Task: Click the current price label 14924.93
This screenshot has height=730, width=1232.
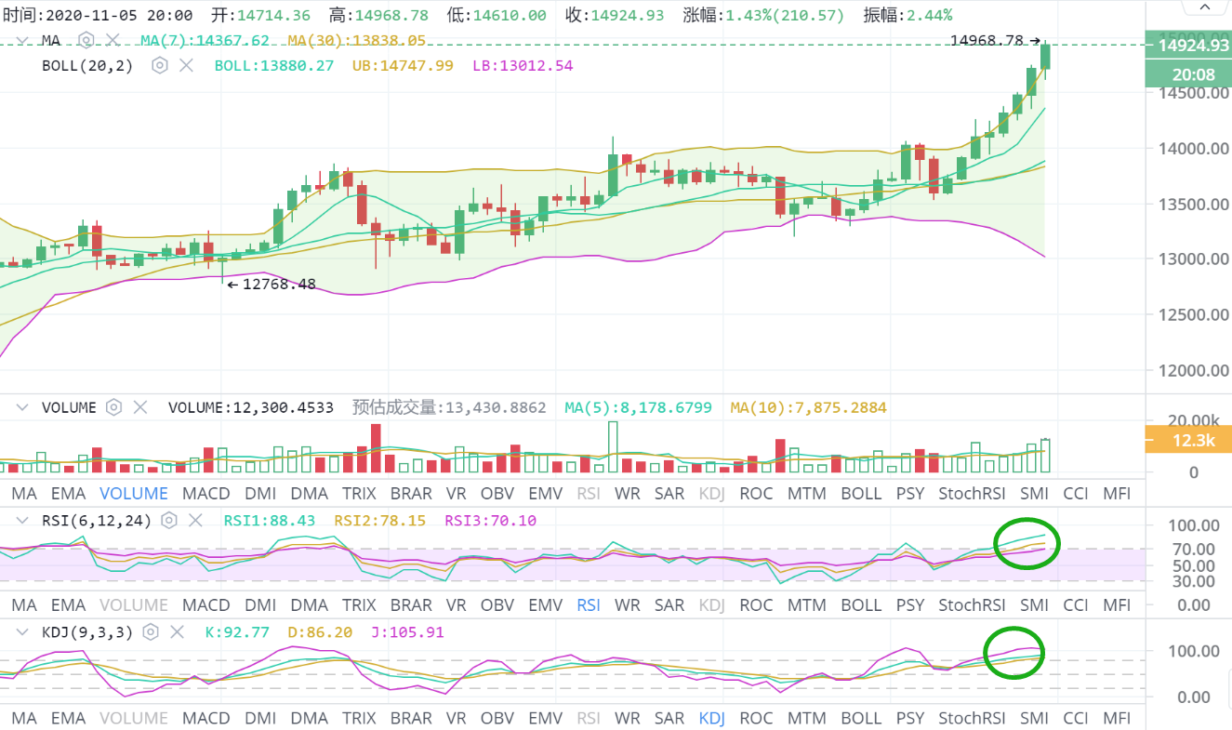Action: pos(1188,46)
